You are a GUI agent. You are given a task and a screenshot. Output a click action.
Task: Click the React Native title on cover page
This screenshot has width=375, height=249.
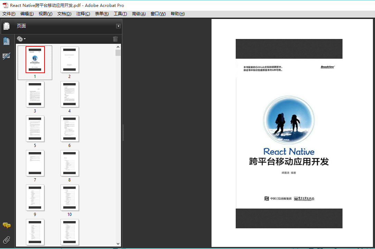click(289, 152)
